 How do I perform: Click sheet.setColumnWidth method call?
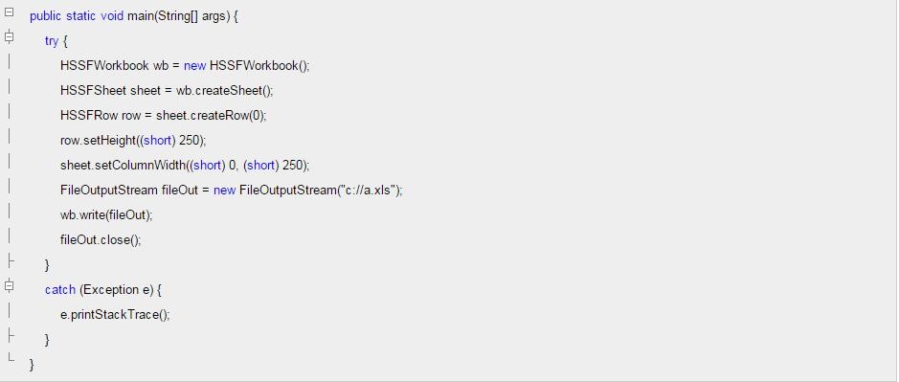tap(185, 166)
